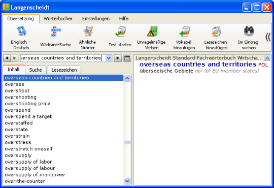This screenshot has height=188, width=274.
Task: Select the entry 'over-the-counter'
Action: pyautogui.click(x=63, y=181)
